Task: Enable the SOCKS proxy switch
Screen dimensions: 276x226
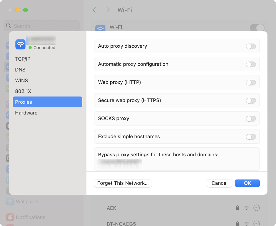Action: (251, 119)
